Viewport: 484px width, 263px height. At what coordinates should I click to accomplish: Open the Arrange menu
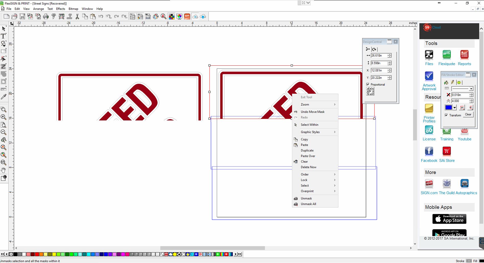(39, 9)
